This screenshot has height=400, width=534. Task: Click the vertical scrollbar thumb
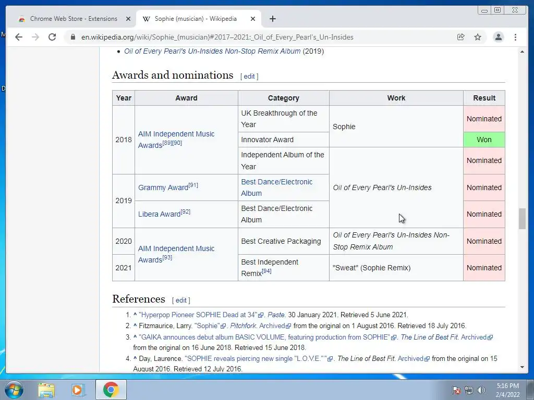(522, 218)
